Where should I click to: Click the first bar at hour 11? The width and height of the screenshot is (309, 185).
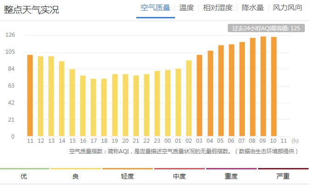pos(30,95)
